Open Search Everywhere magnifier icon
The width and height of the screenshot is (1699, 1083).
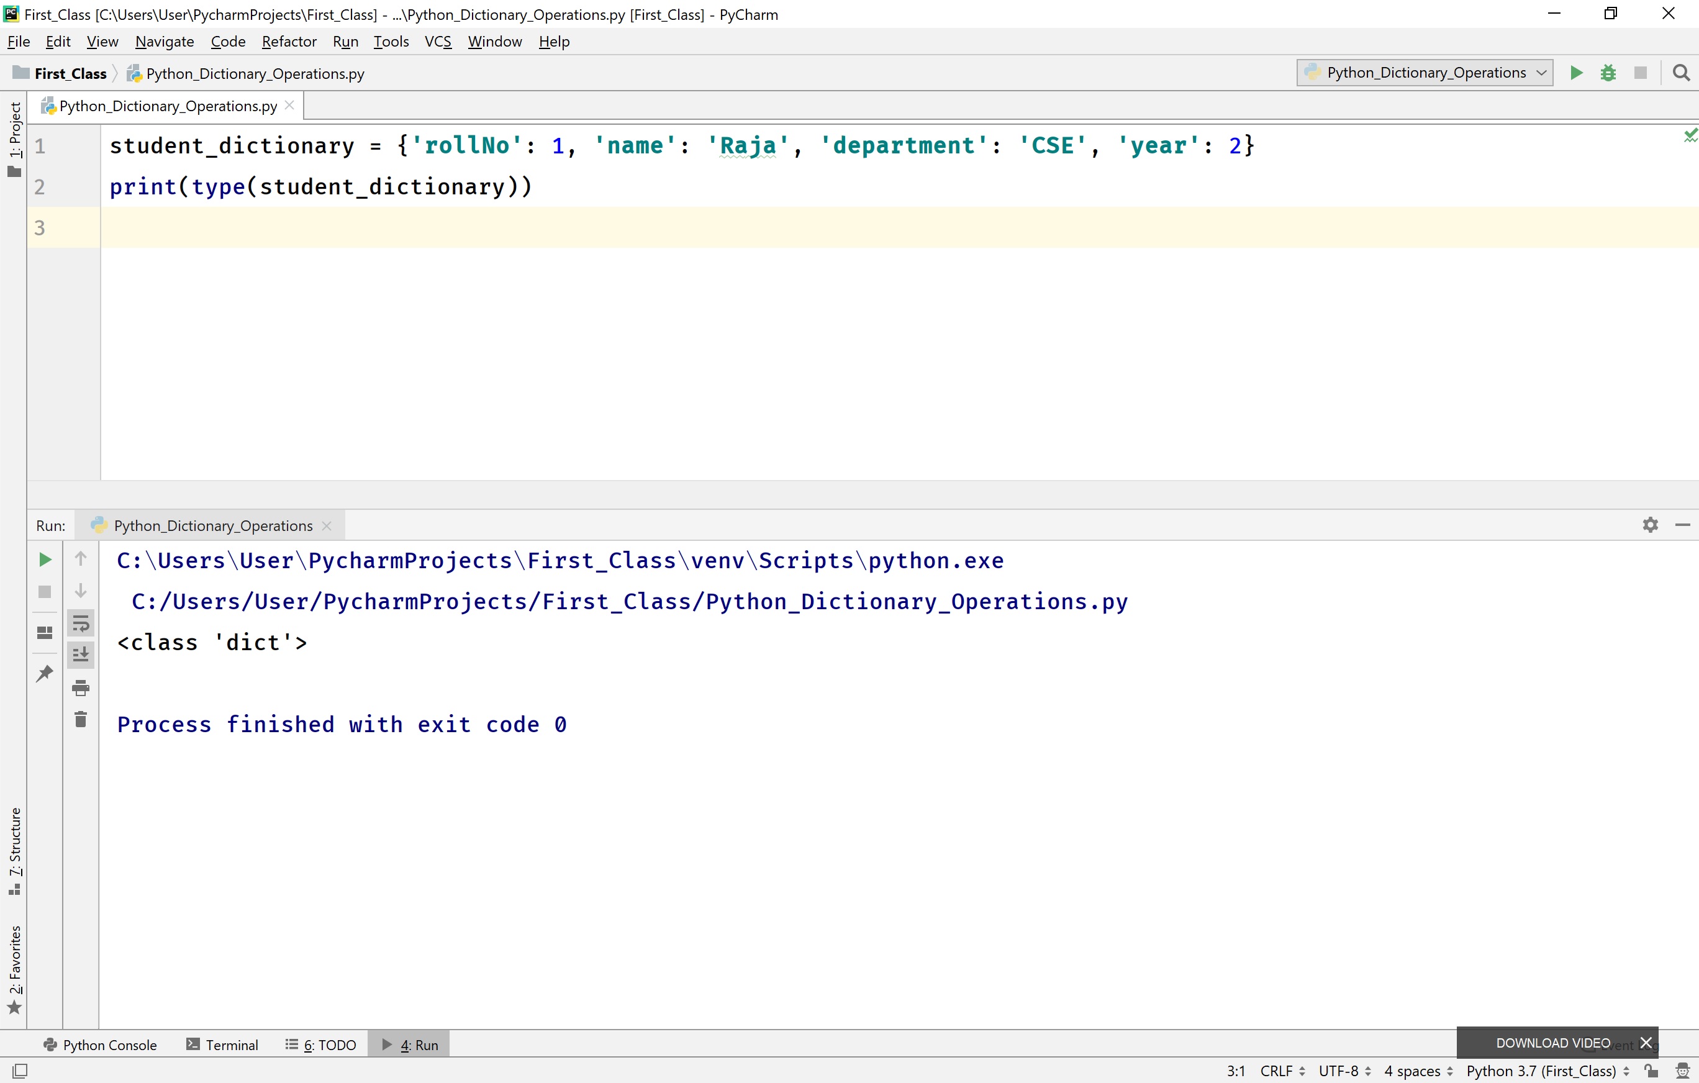[1682, 73]
